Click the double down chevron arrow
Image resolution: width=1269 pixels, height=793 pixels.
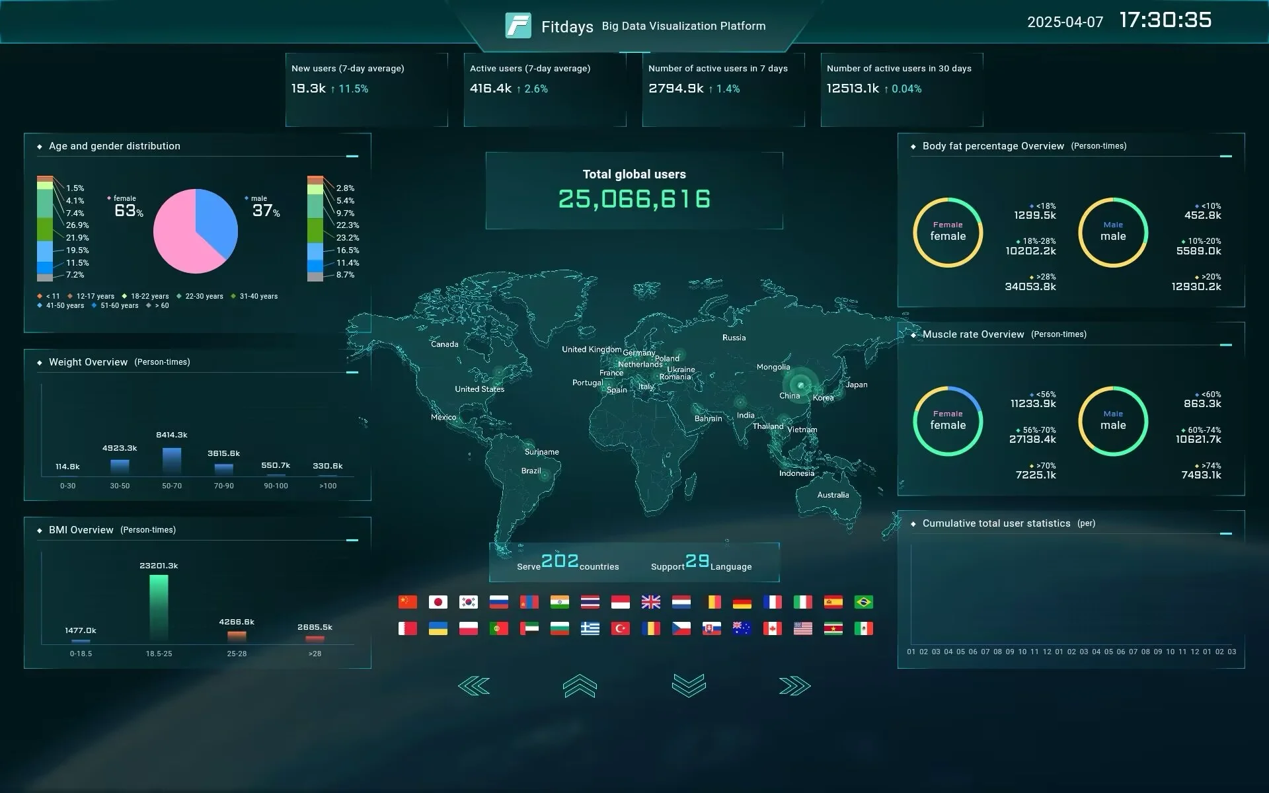point(689,686)
